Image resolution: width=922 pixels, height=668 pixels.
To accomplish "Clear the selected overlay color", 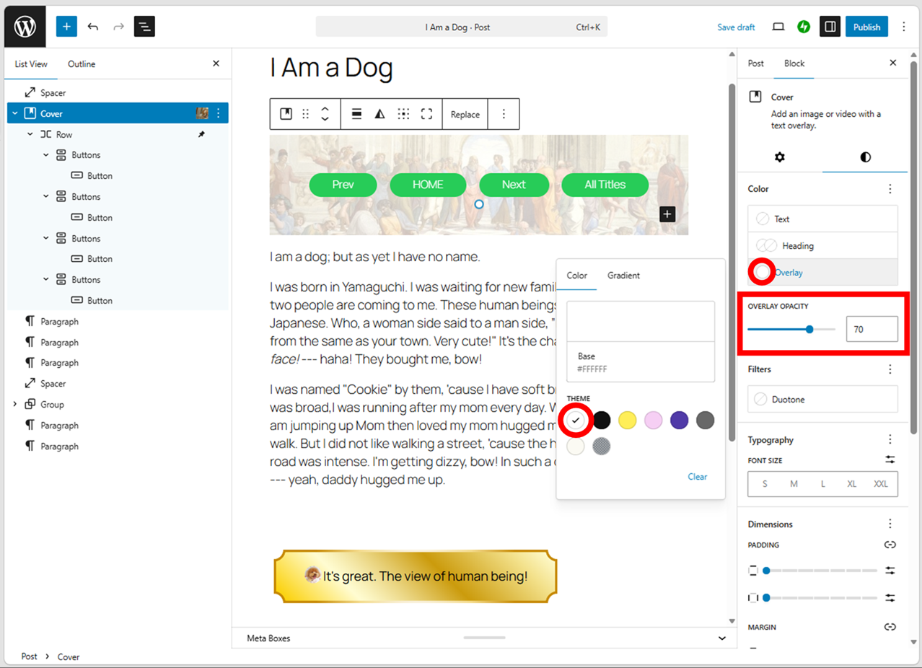I will coord(697,477).
